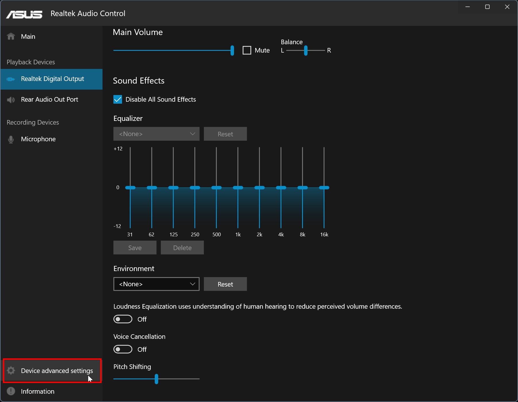The height and width of the screenshot is (402, 518).
Task: Click the 31 Hz equalizer band handle
Action: 130,188
